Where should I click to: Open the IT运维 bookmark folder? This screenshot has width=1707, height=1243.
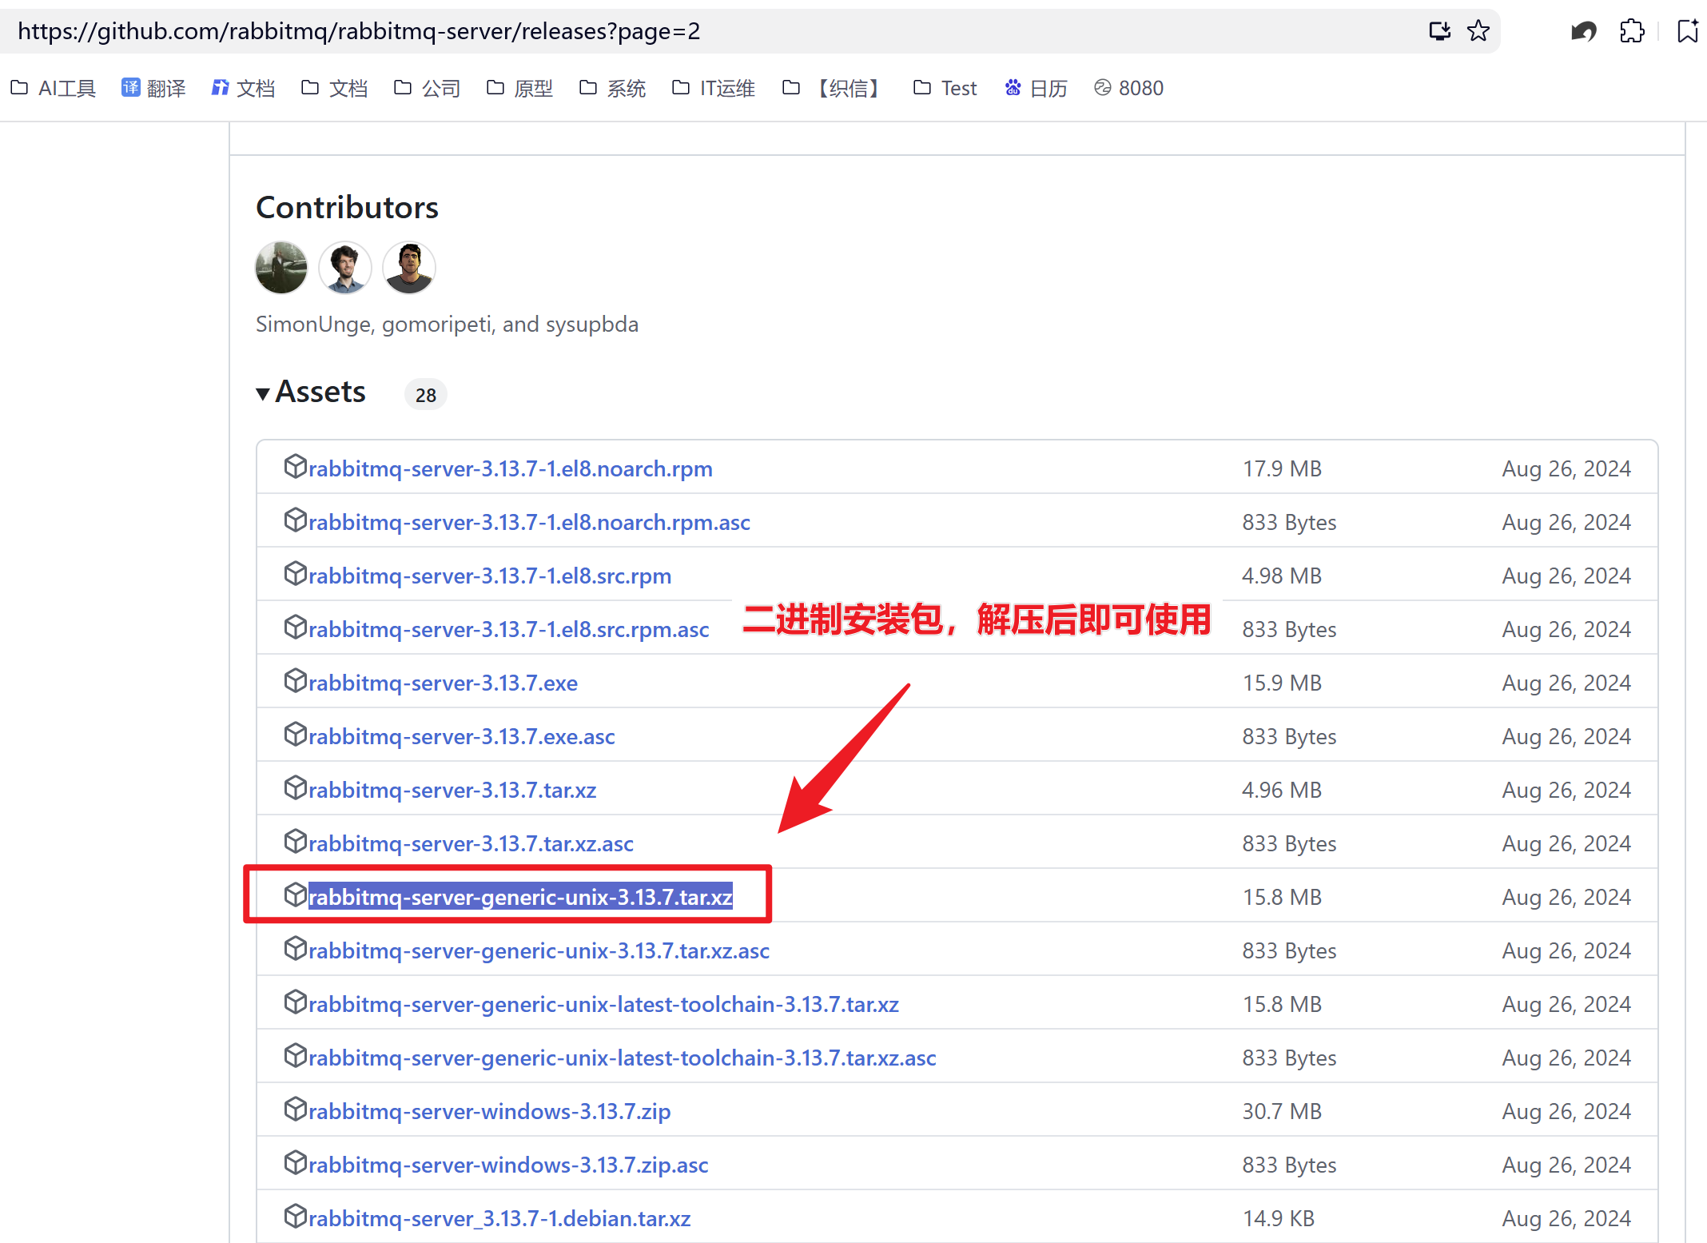(x=714, y=88)
